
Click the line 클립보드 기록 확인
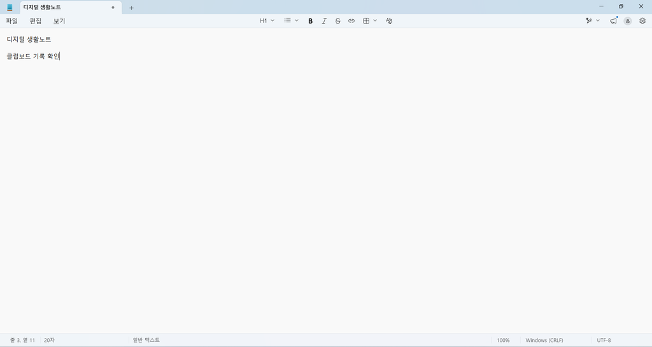click(x=33, y=56)
